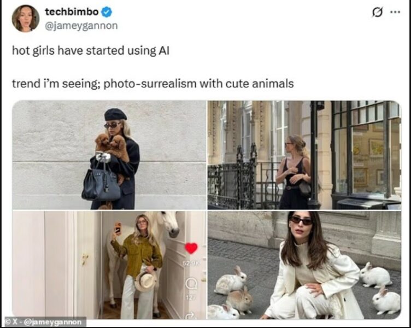Open the TikTok comment bubble icon
This screenshot has width=411, height=328.
point(191,283)
